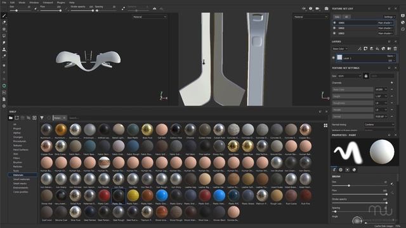Open the texture Size dropdown
This screenshot has width=406, height=228.
coord(350,76)
